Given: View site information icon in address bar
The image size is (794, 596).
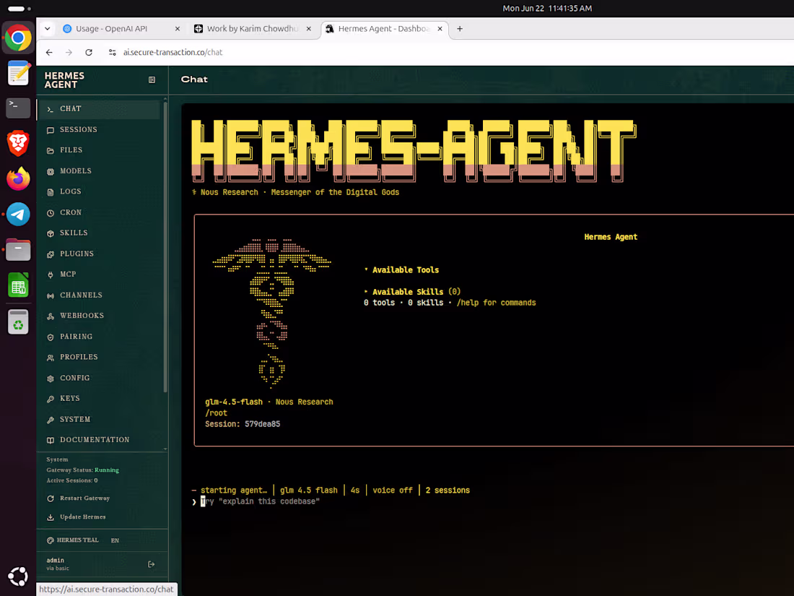Looking at the screenshot, I should click(113, 52).
